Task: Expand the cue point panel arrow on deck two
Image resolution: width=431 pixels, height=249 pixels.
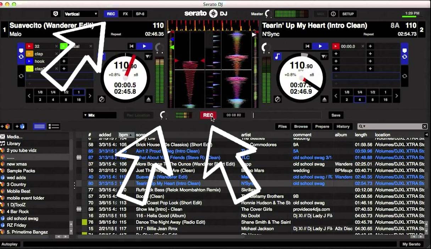Action: (x=324, y=56)
